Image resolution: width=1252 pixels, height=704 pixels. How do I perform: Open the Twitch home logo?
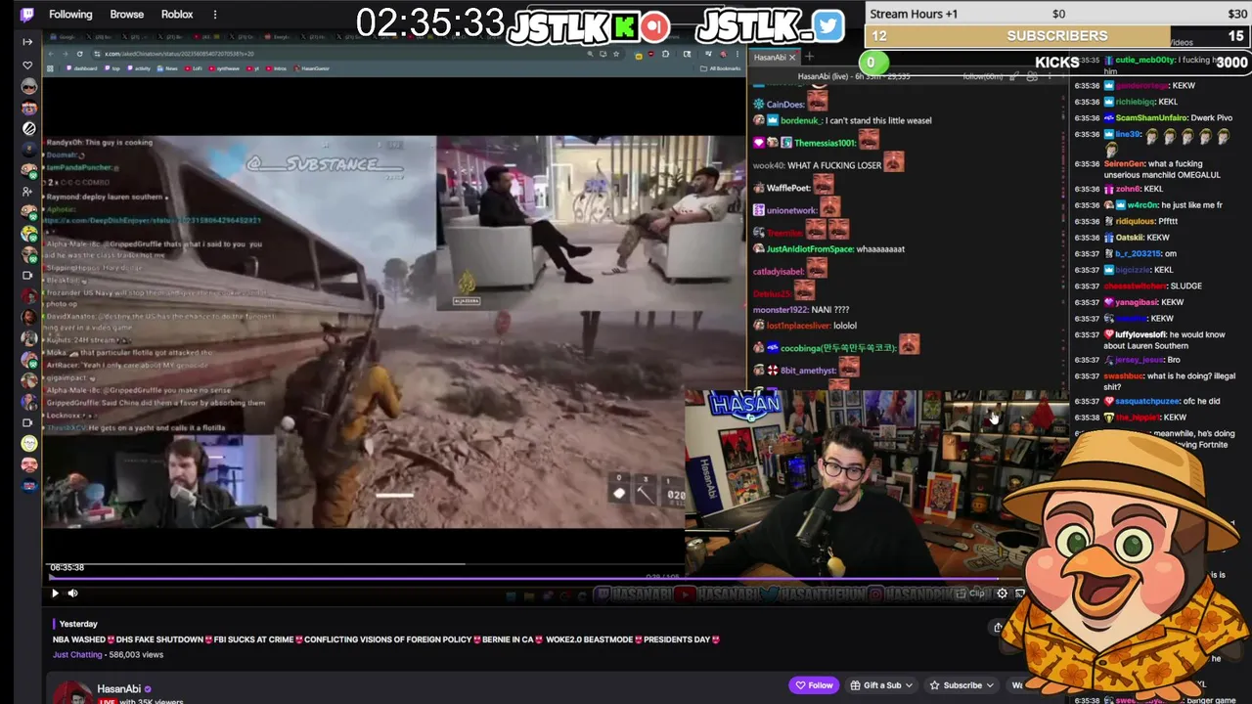pos(26,14)
